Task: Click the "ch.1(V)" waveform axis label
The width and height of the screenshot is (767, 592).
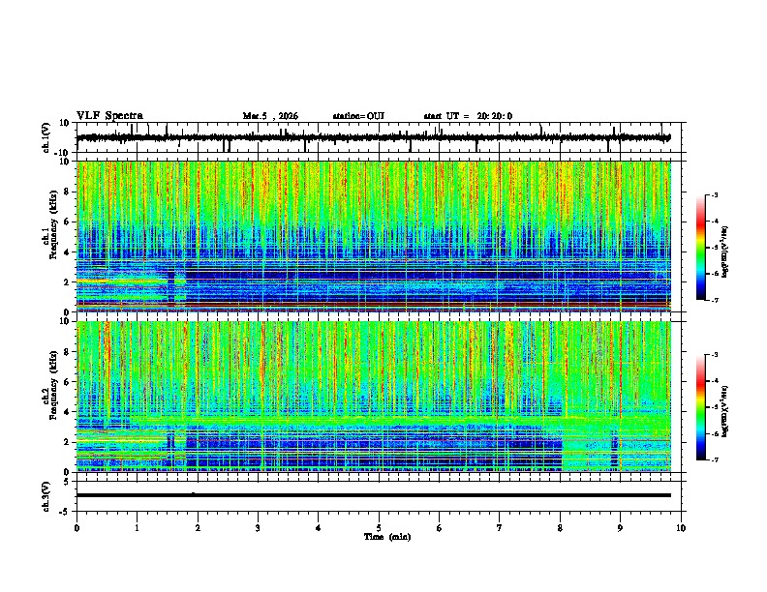Action: (x=46, y=137)
